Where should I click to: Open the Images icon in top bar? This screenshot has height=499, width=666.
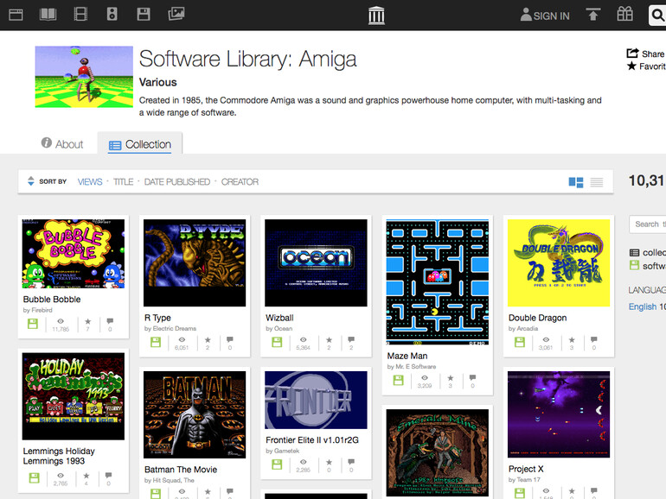(x=176, y=14)
